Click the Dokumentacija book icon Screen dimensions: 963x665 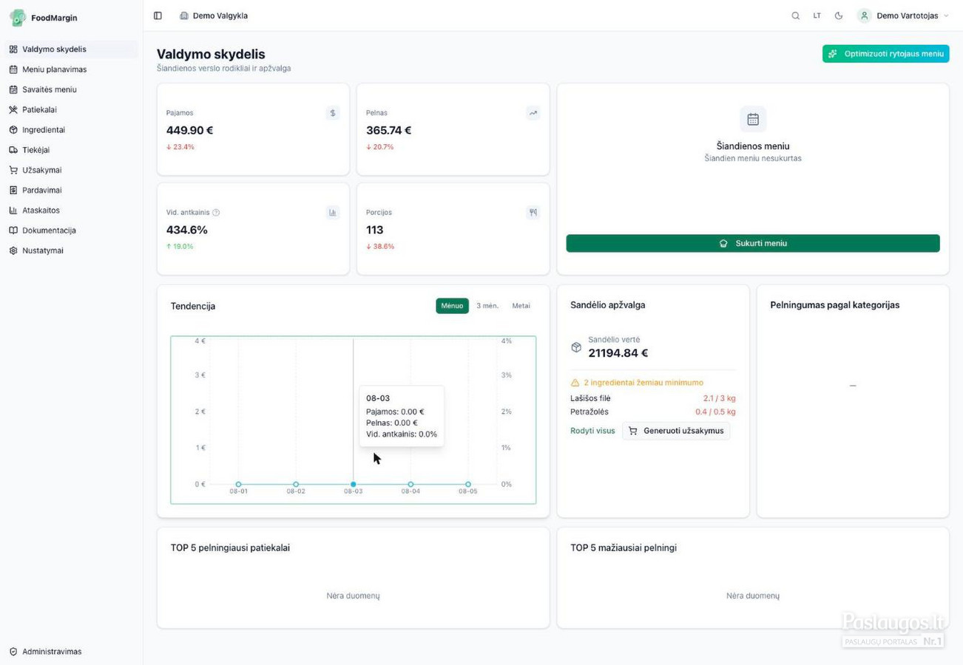[x=13, y=231]
